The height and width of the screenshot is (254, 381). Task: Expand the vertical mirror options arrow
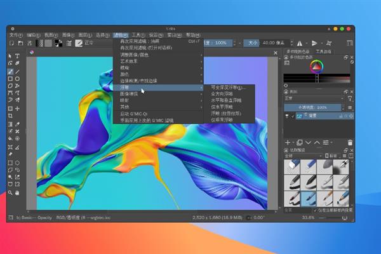point(322,43)
